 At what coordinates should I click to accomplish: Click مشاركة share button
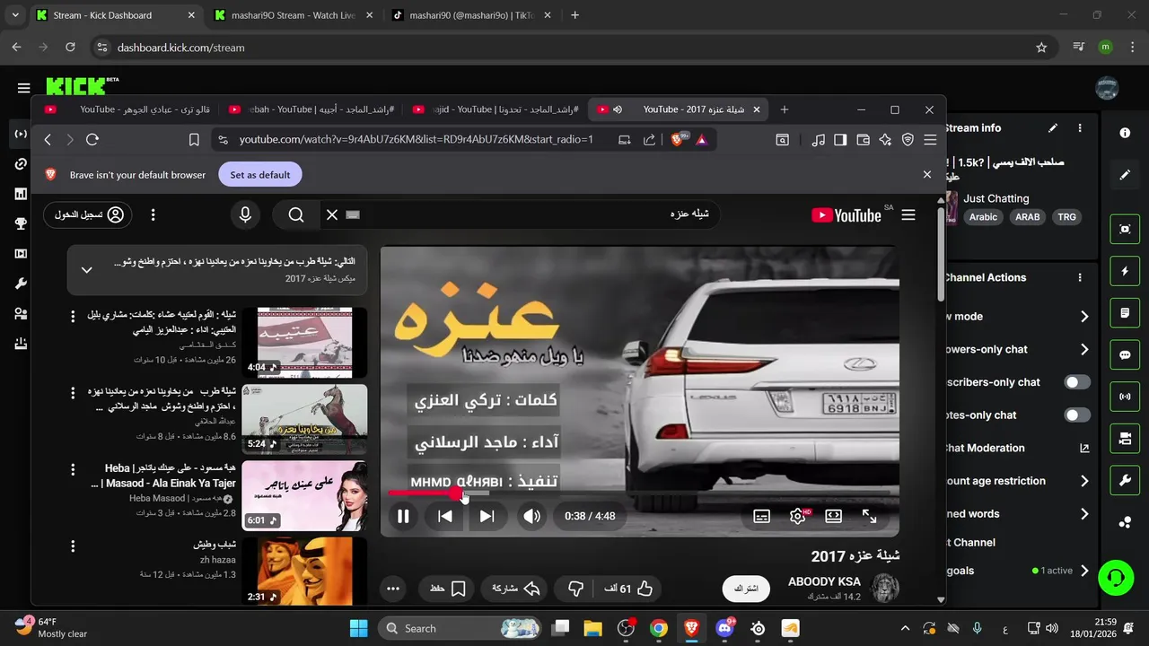point(514,589)
